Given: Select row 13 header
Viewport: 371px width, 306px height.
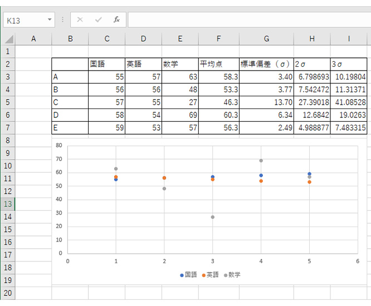Looking at the screenshot, I should [7, 204].
